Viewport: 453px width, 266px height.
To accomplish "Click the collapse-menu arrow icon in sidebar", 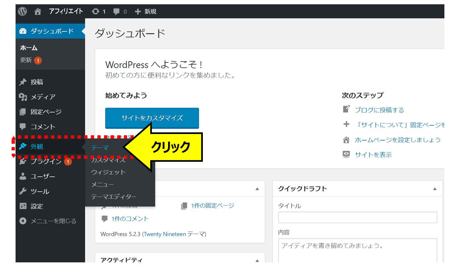I will (x=23, y=221).
